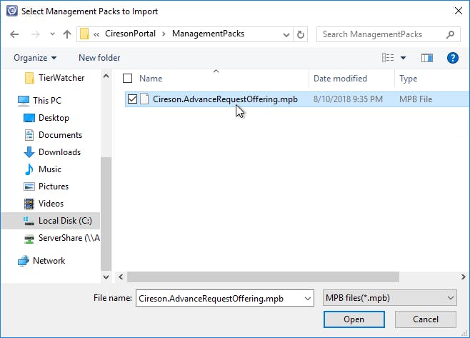The width and height of the screenshot is (470, 338).
Task: Click the file icon of Cireson.AdvanceRequestOffering.mpb
Action: click(x=144, y=99)
